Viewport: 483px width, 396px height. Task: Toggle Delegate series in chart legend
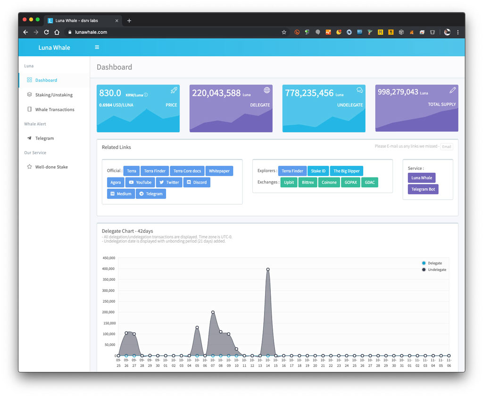click(432, 263)
